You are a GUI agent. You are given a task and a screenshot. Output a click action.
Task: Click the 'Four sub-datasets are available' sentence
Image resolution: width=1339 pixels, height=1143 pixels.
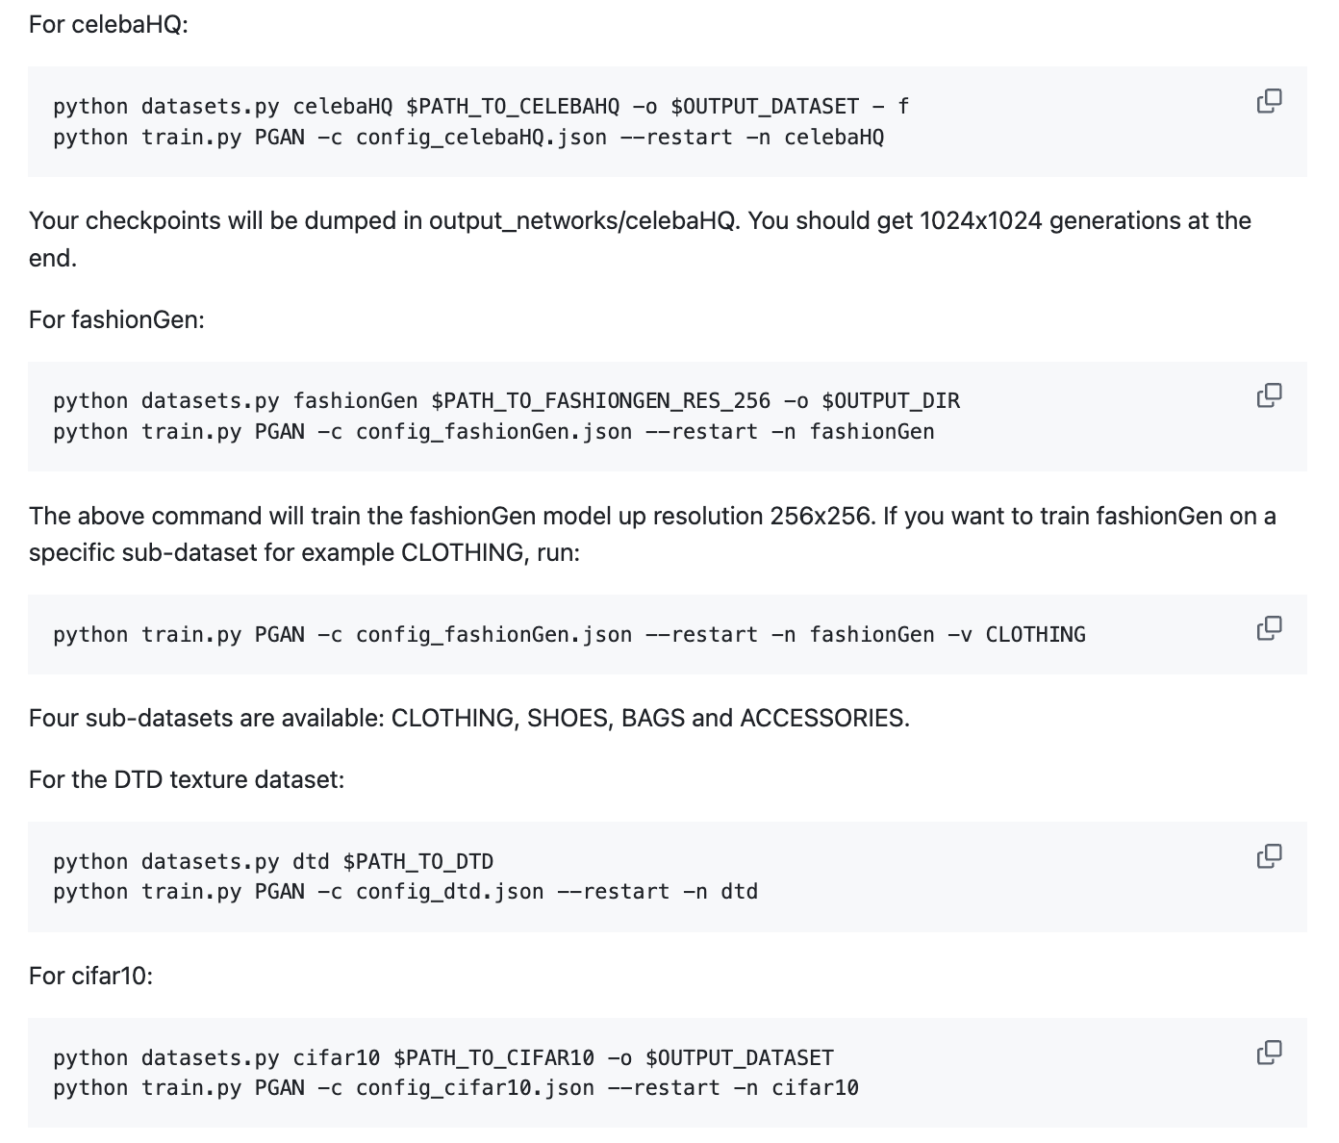[468, 718]
